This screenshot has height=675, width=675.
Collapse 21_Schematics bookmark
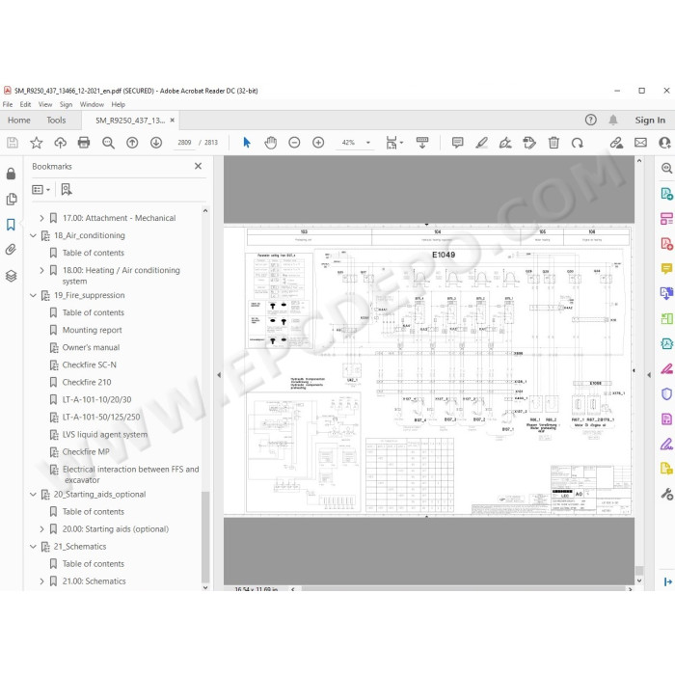coord(33,547)
